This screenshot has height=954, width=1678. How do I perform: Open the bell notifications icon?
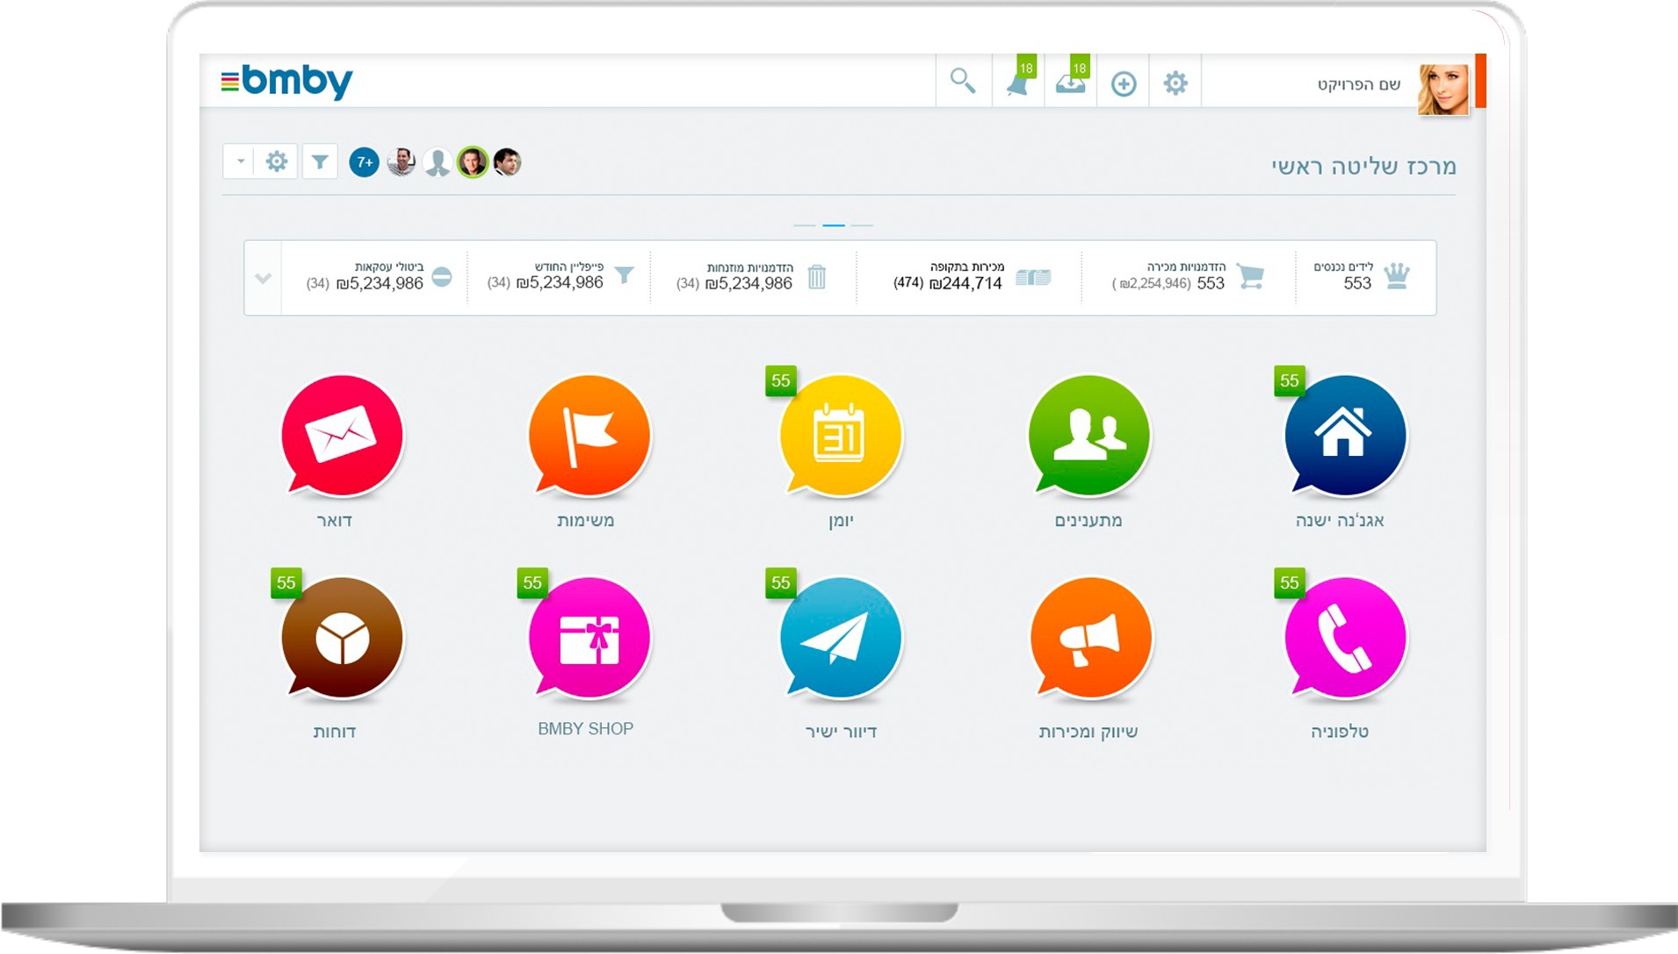pyautogui.click(x=1017, y=84)
